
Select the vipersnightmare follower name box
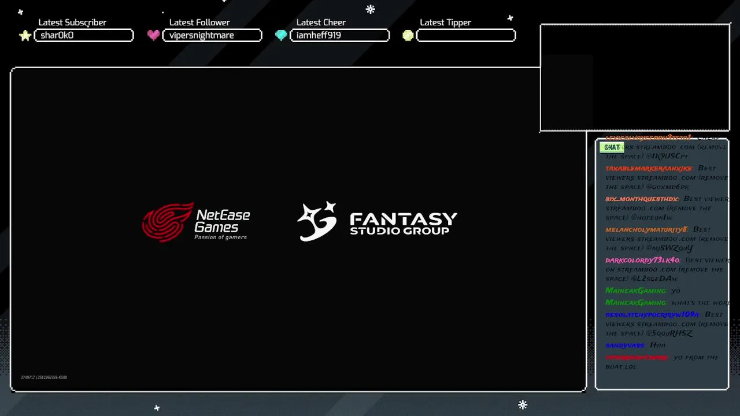click(212, 35)
